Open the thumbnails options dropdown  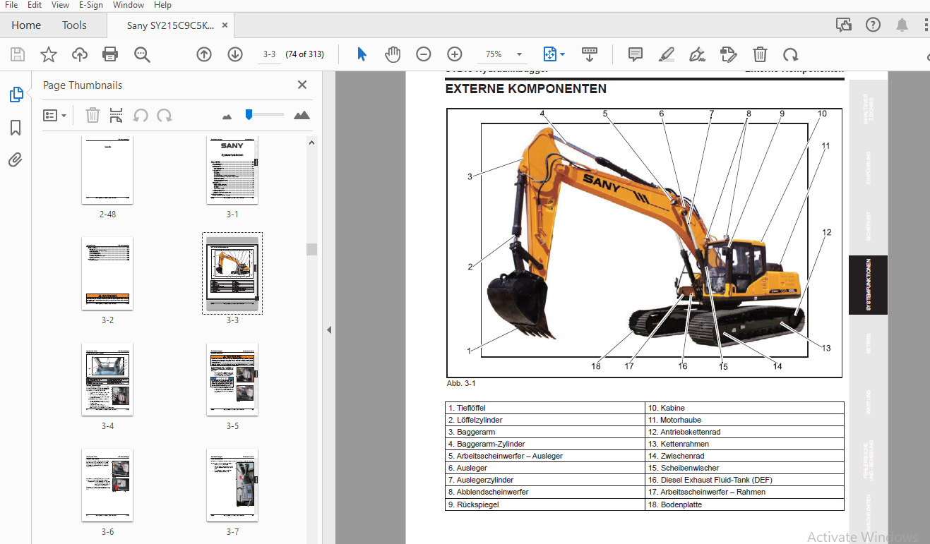point(55,115)
